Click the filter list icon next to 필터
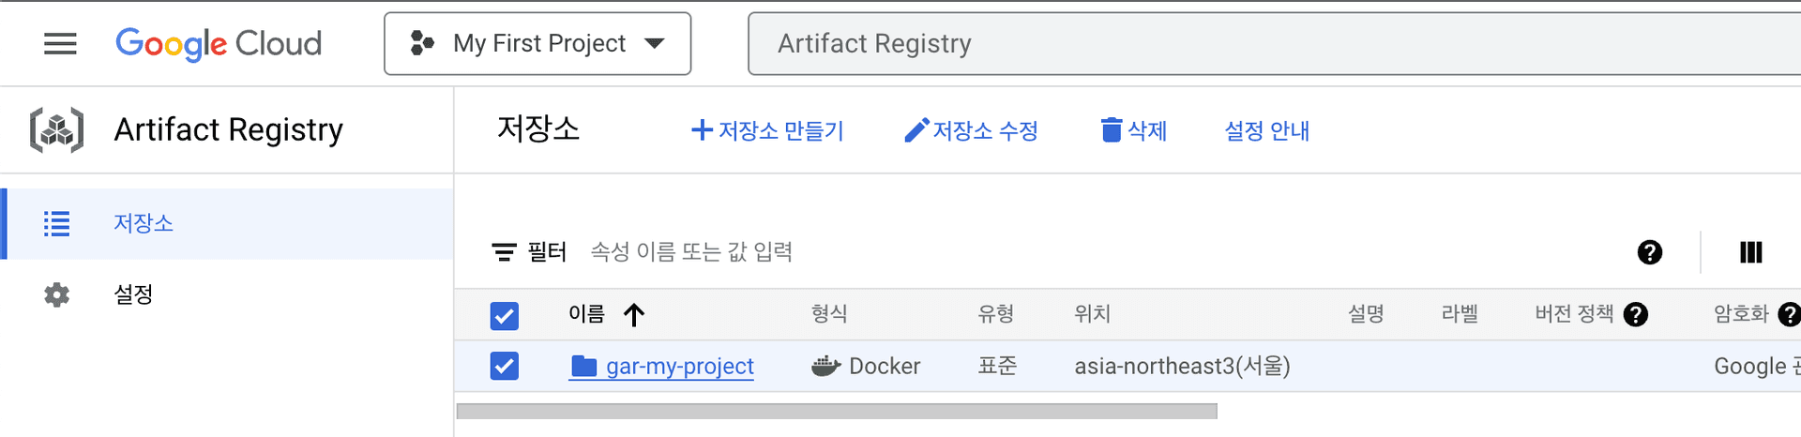The height and width of the screenshot is (437, 1801). click(504, 252)
